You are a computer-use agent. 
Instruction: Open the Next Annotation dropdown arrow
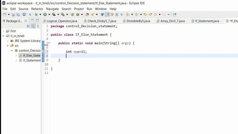click(x=132, y=15)
